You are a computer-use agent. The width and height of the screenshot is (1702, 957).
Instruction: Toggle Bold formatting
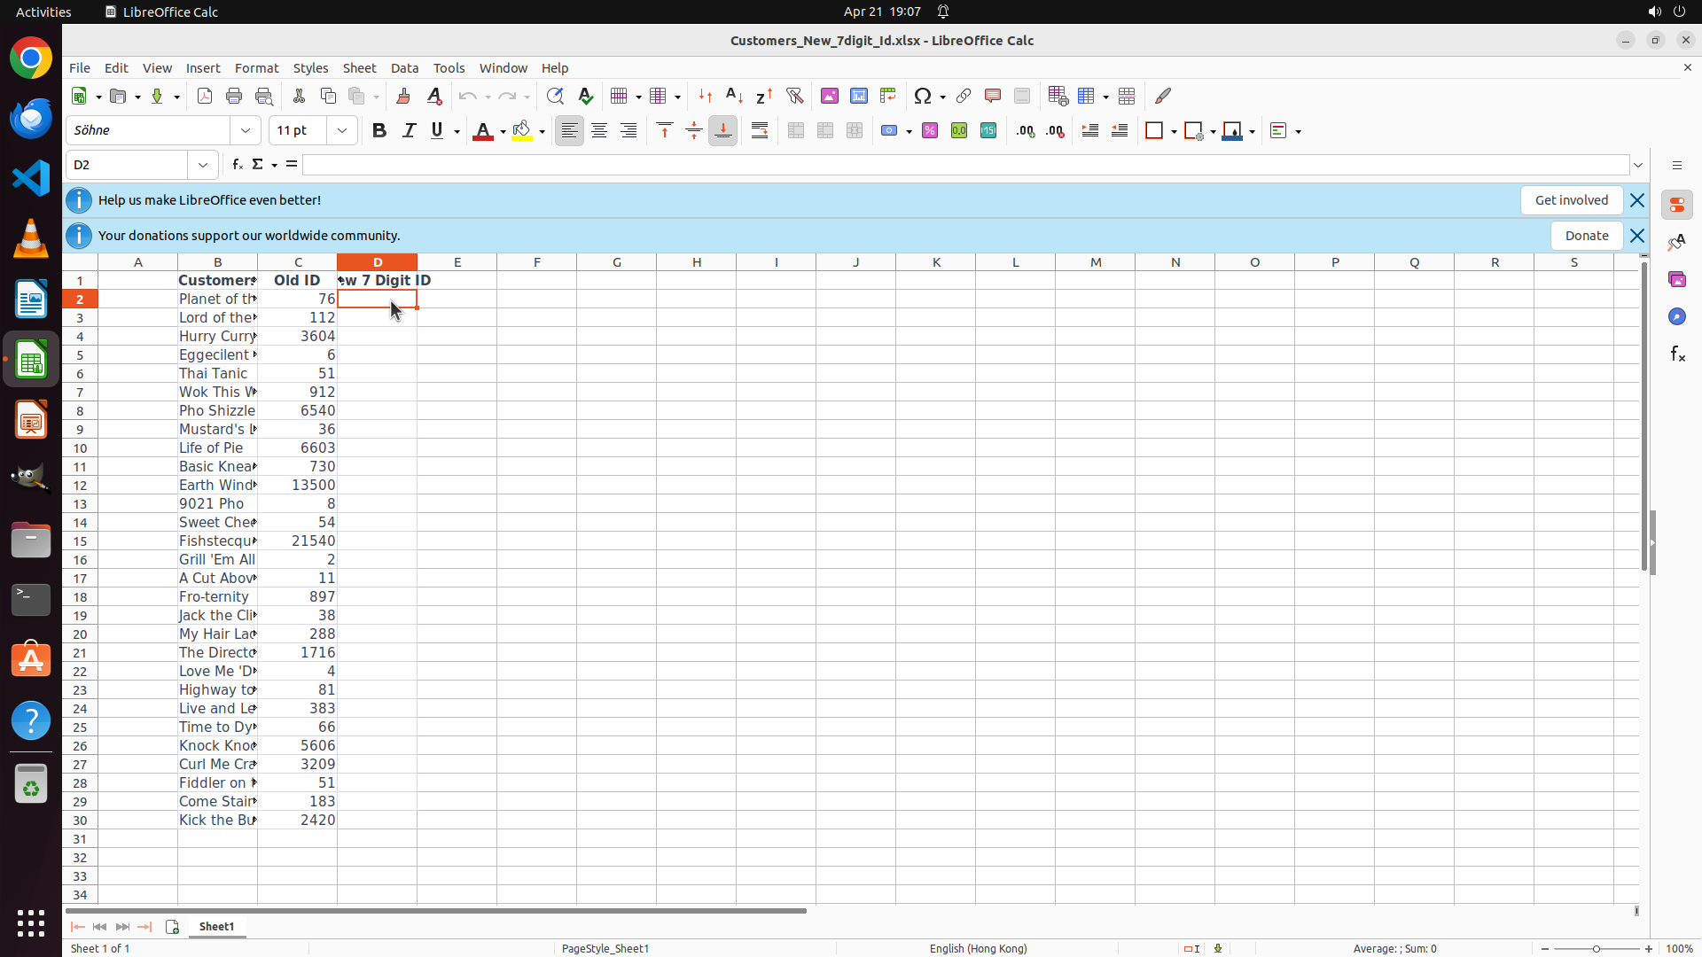(379, 130)
